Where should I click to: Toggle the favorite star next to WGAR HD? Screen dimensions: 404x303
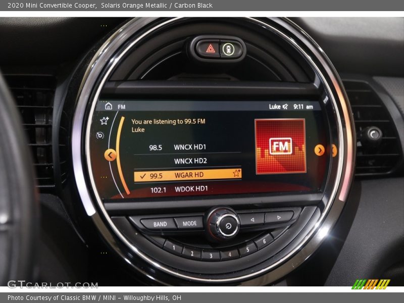(236, 173)
